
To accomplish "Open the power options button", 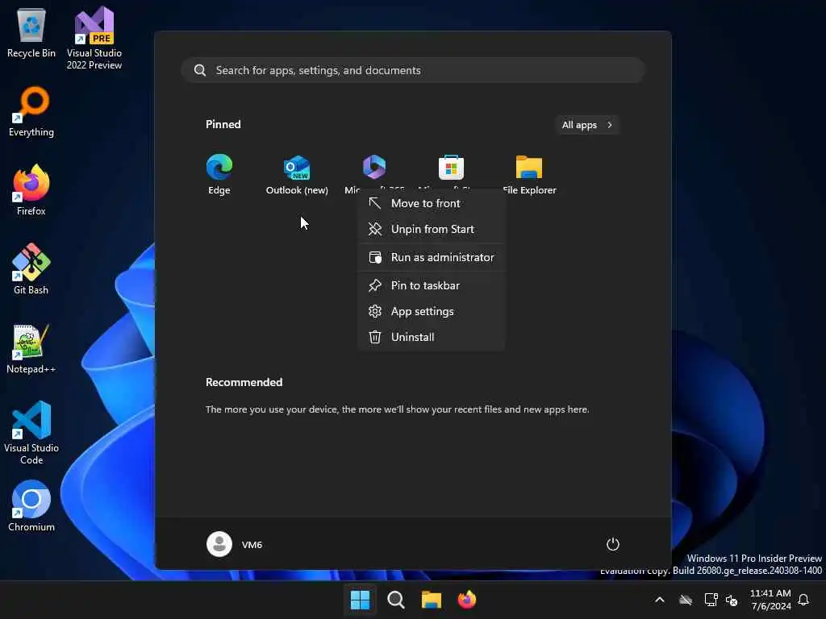I will [612, 544].
